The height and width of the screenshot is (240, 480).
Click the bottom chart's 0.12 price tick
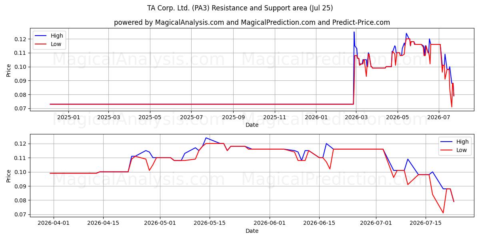coord(21,144)
